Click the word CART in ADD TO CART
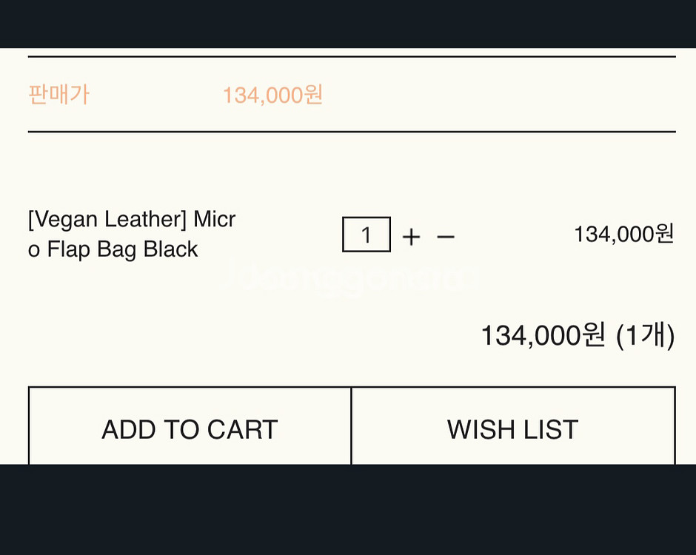Image resolution: width=696 pixels, height=555 pixels. (x=242, y=429)
